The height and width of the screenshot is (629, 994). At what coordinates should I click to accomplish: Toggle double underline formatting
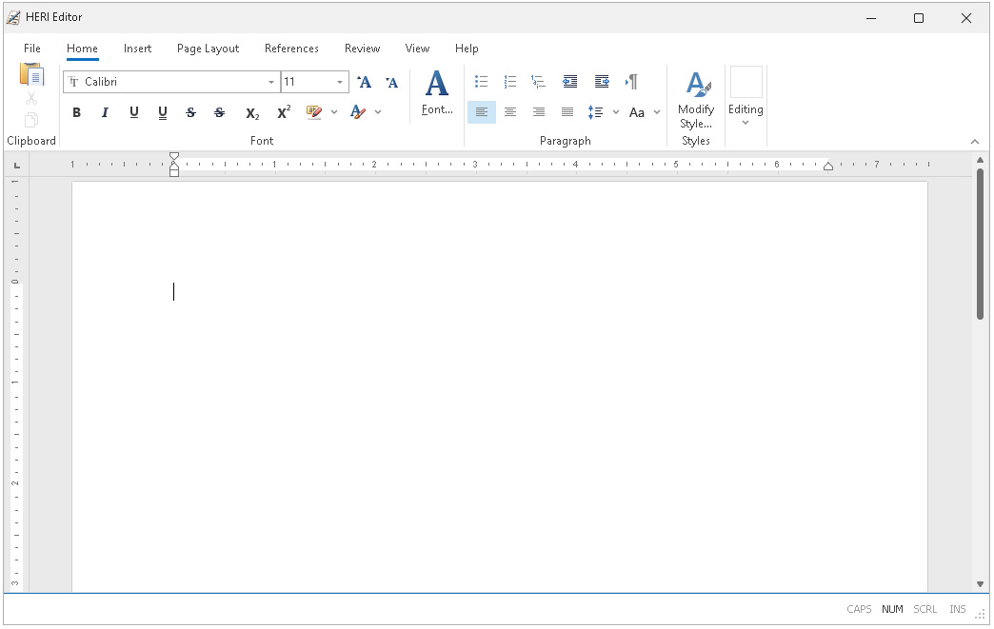(x=162, y=112)
